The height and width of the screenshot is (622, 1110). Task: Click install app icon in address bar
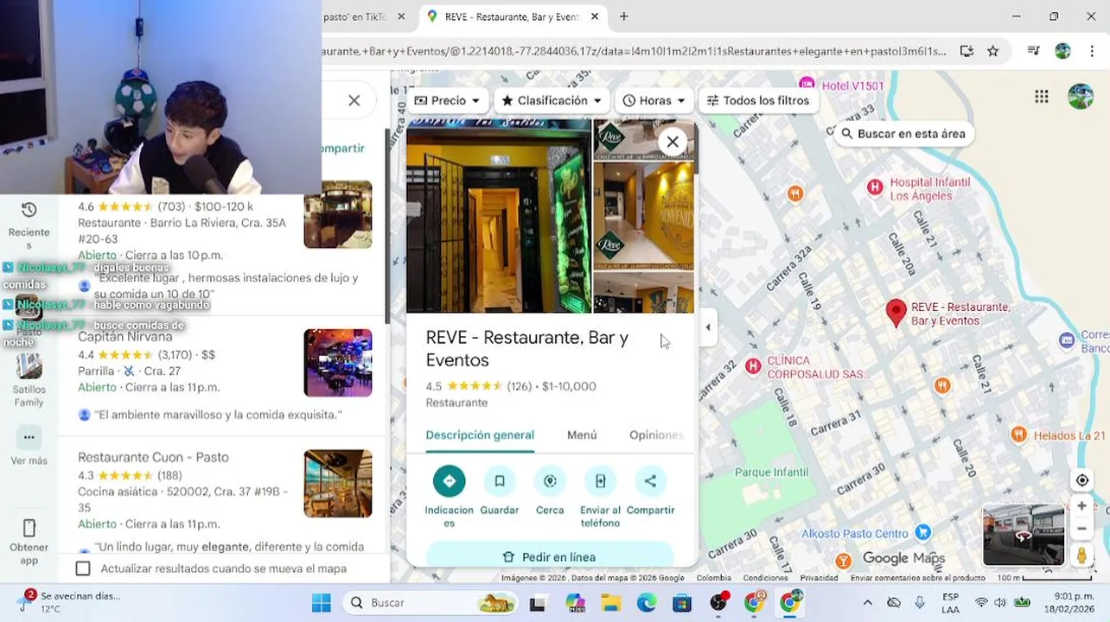tap(966, 51)
